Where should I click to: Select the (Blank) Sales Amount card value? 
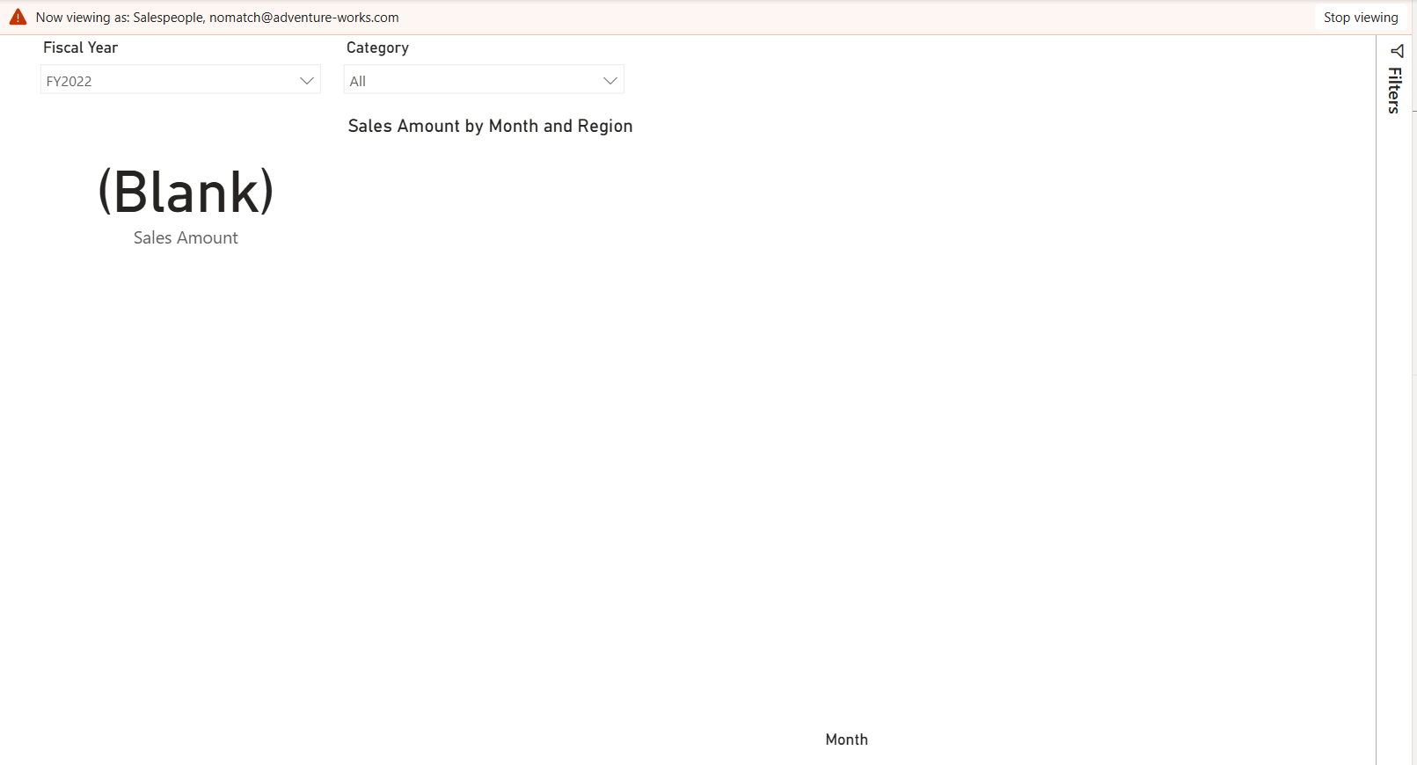186,192
